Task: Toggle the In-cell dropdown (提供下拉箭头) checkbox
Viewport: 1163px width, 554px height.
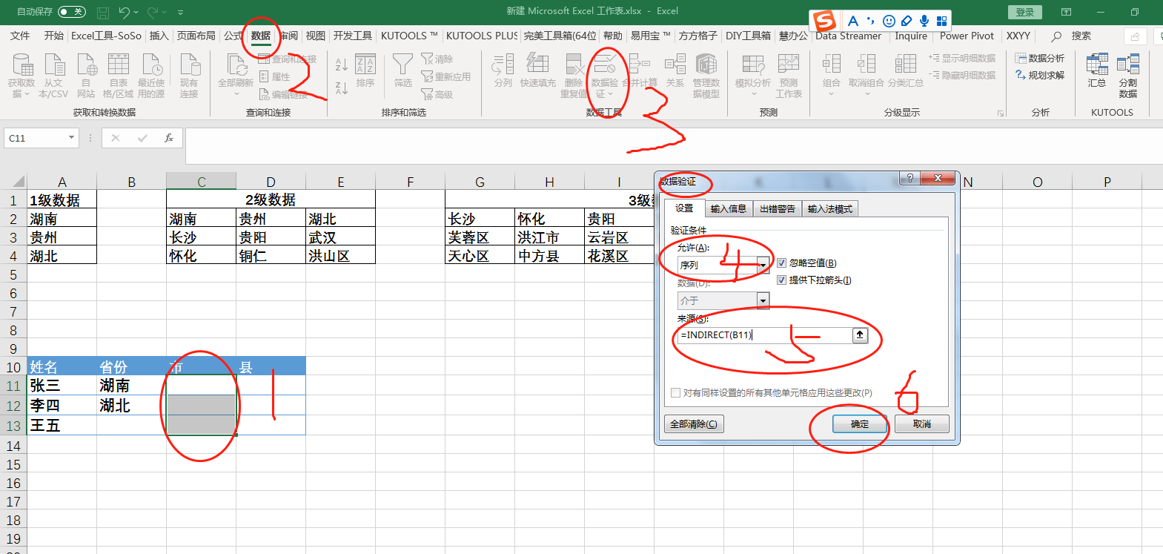Action: (781, 280)
